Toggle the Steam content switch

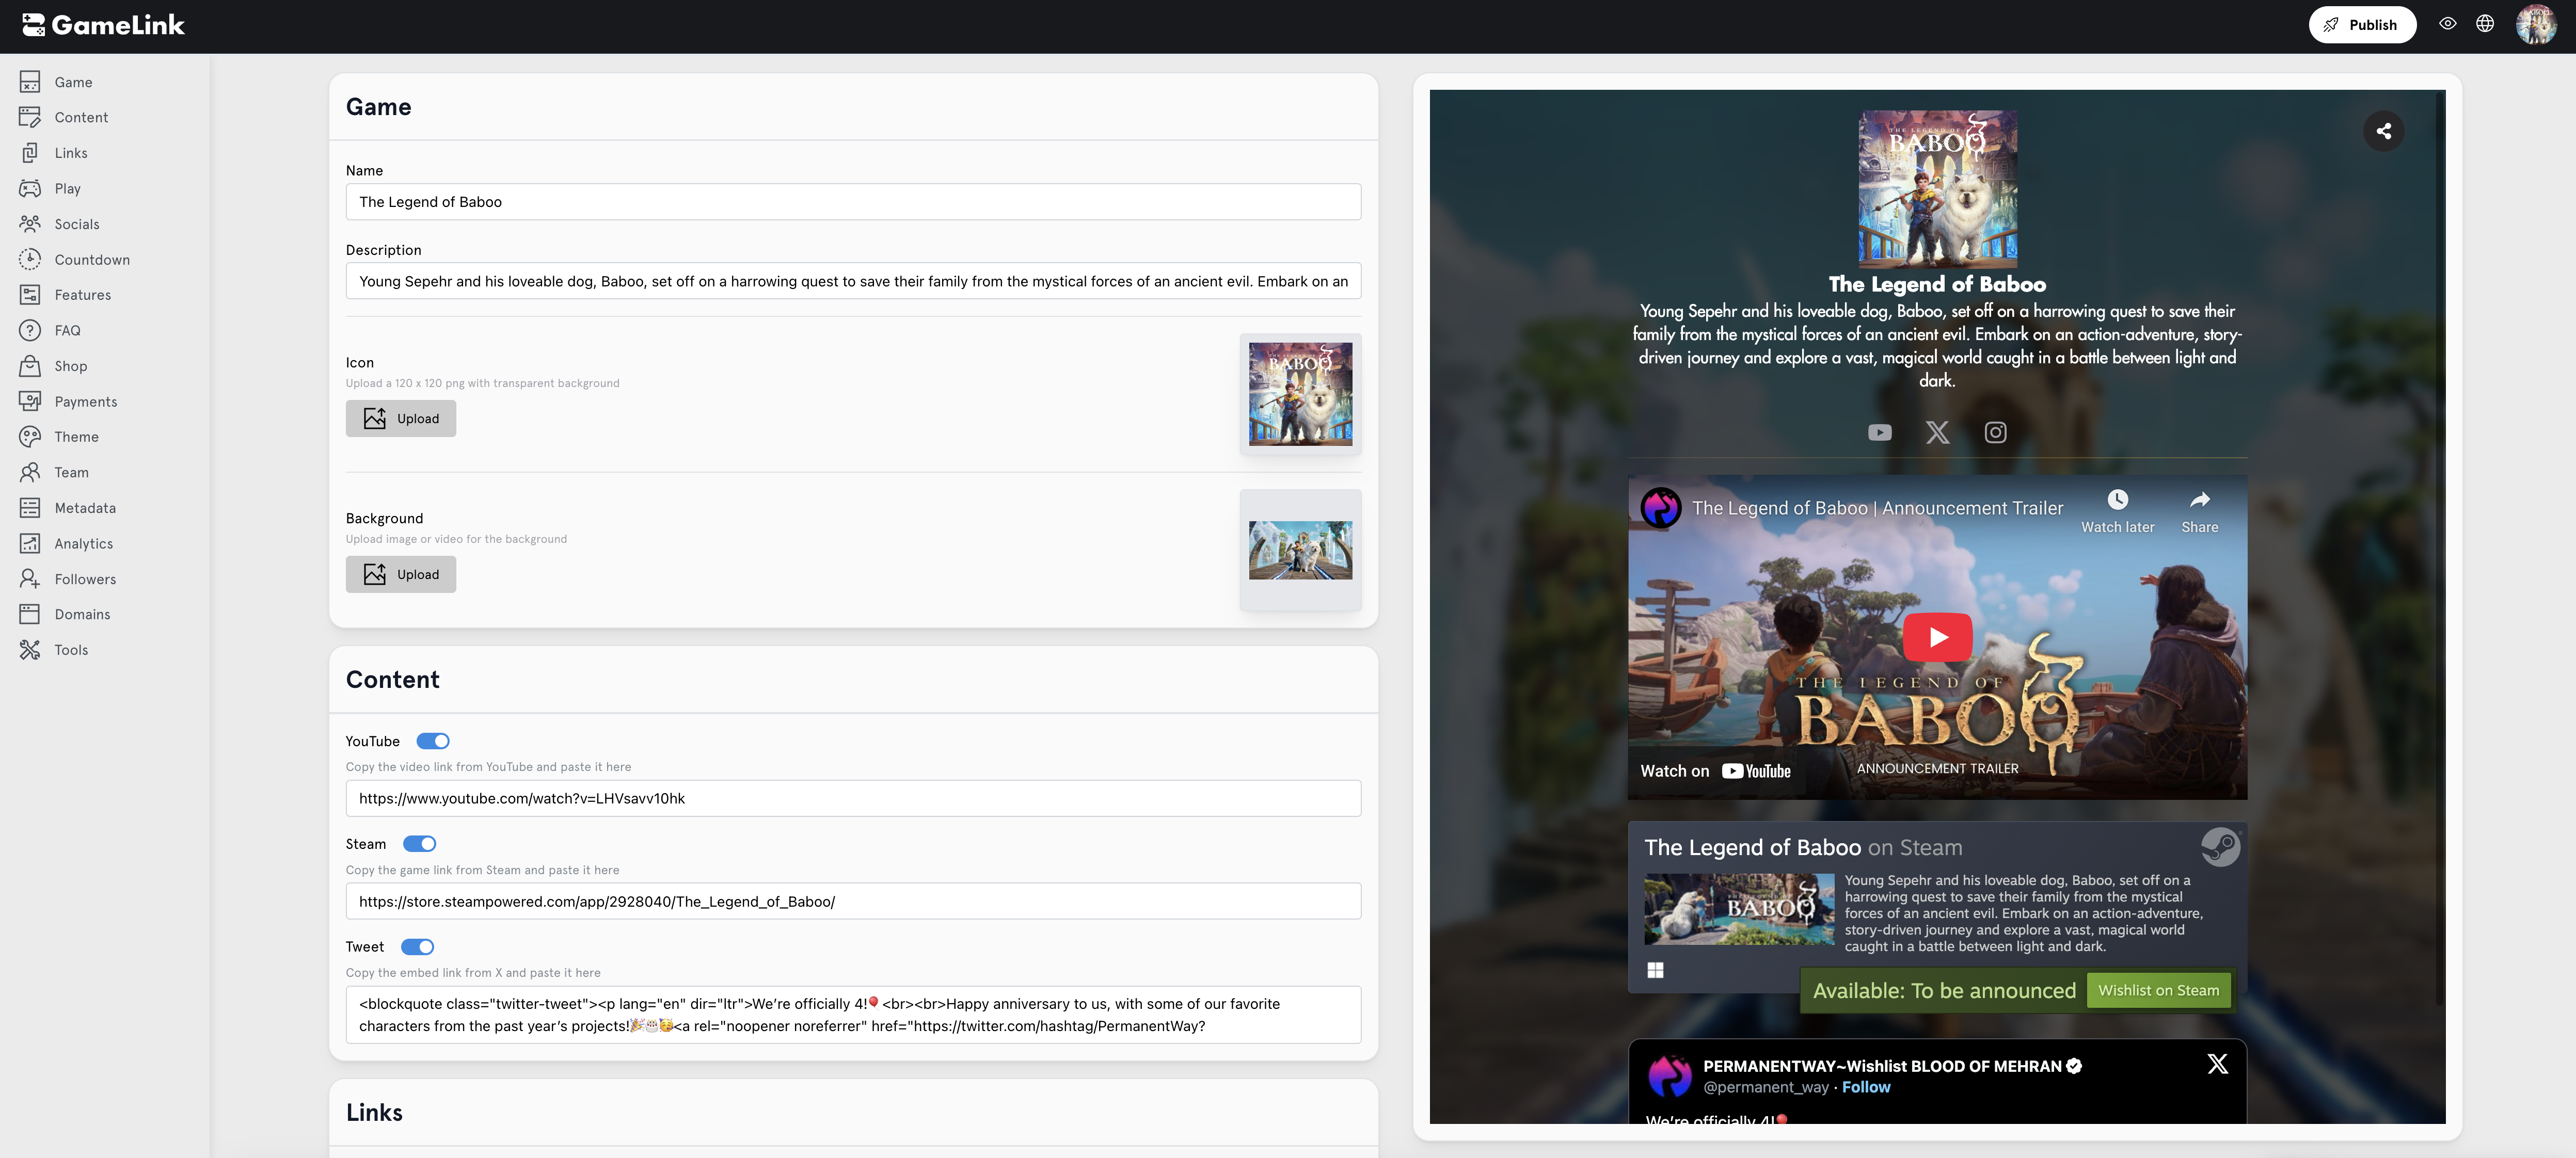coord(419,844)
